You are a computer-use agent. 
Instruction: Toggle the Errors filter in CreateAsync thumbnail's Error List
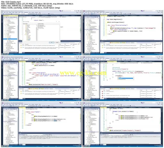[112, 89]
